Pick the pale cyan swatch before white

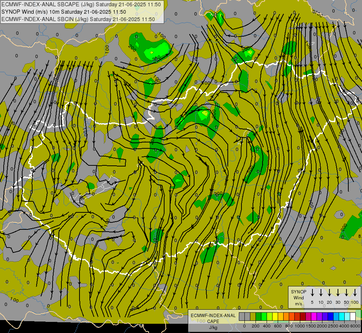[x=347, y=316]
